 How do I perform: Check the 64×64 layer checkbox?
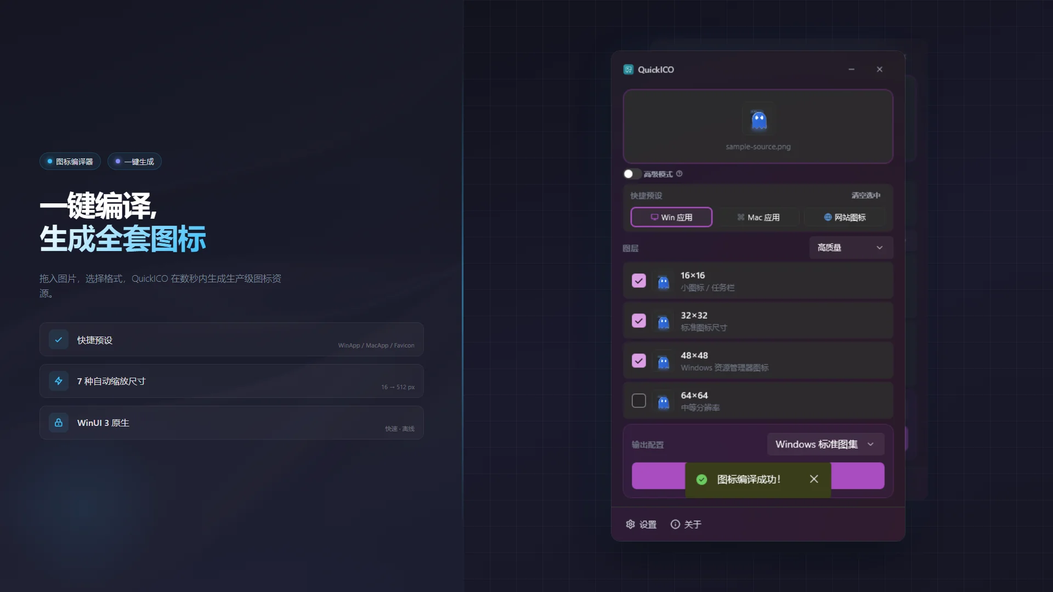pyautogui.click(x=639, y=401)
